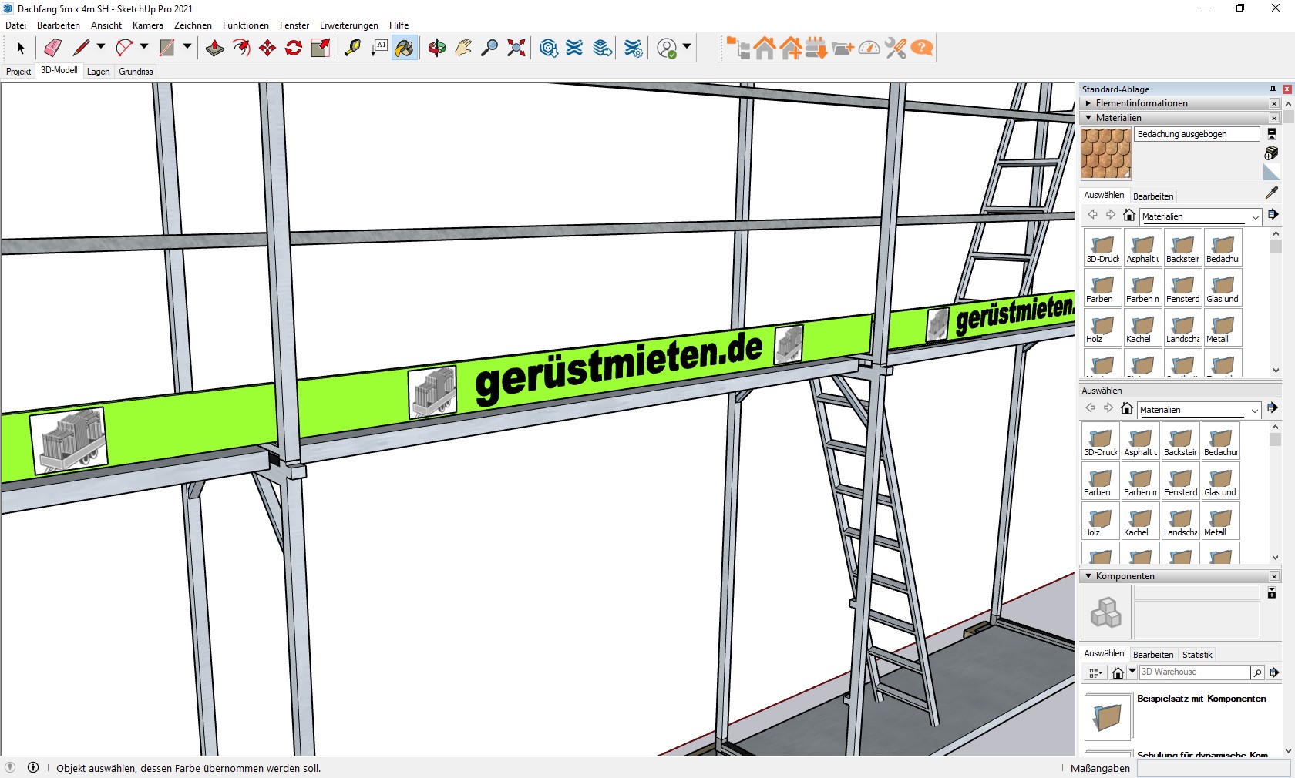
Task: Pick the Eraser tool
Action: 52,48
